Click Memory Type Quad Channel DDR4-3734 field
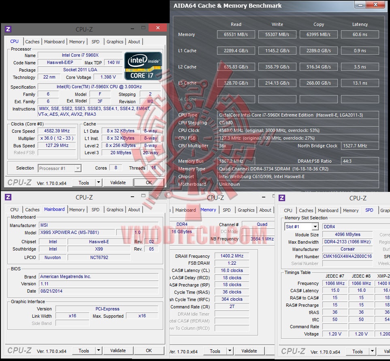 click(x=298, y=169)
